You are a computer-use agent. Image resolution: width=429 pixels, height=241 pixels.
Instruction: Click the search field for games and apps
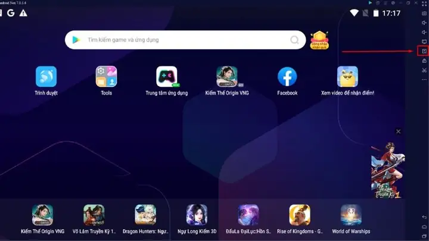(x=185, y=40)
